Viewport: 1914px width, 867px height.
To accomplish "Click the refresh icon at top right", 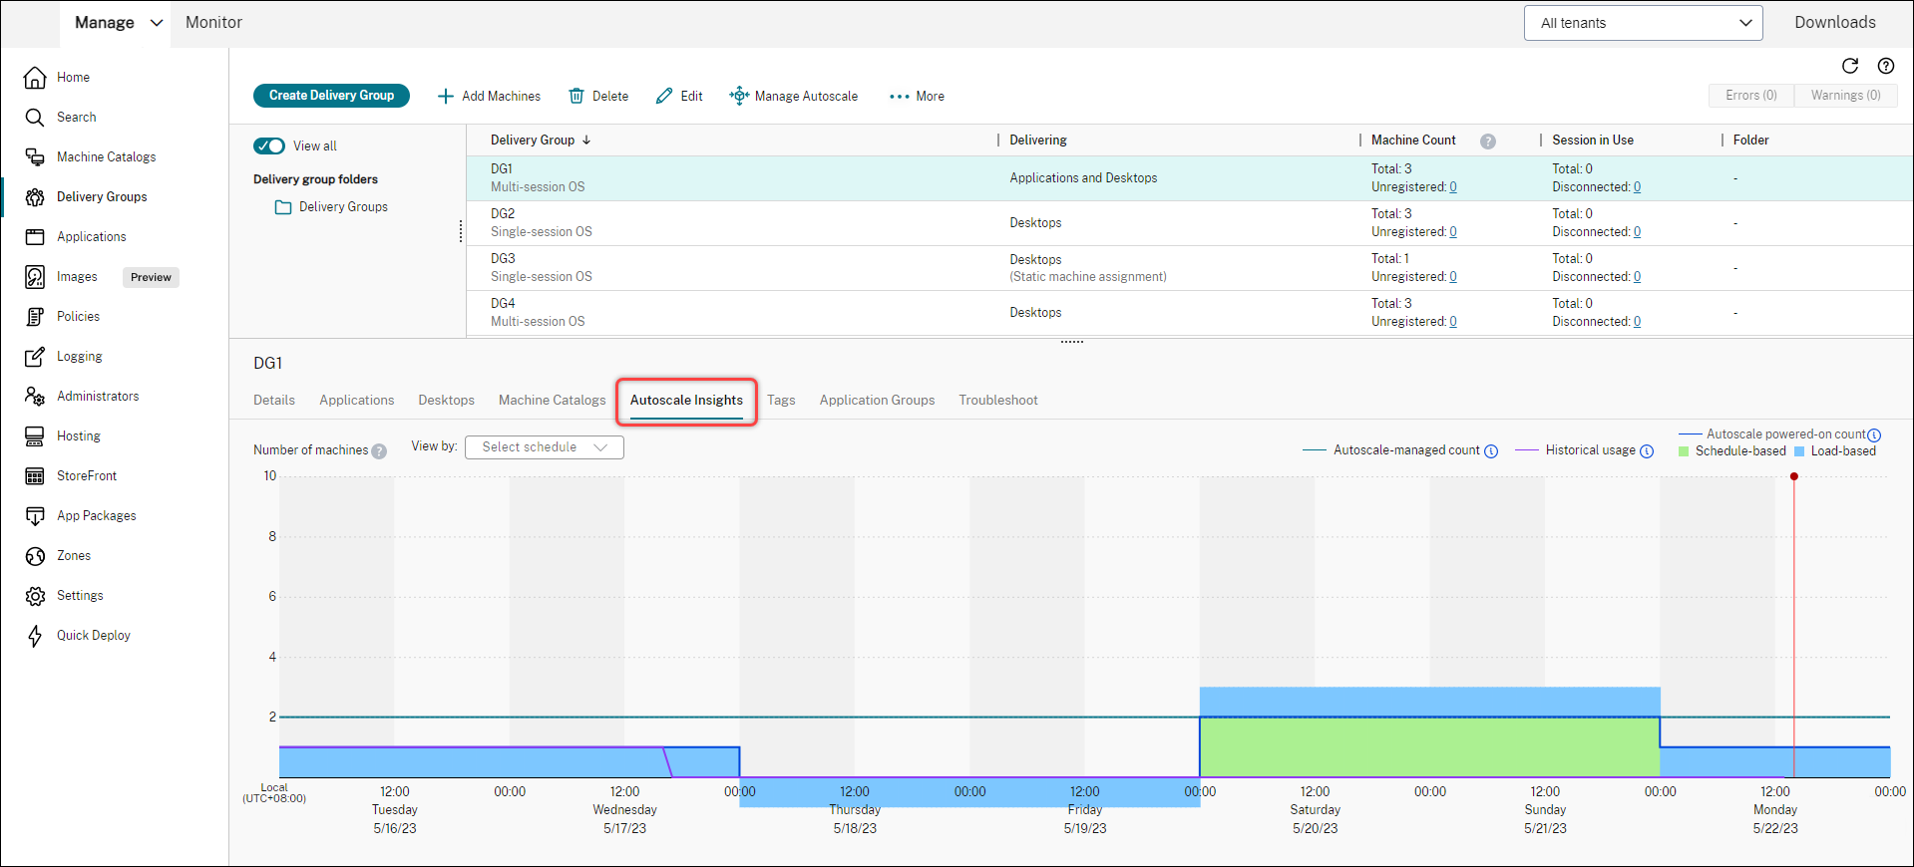I will click(x=1849, y=66).
